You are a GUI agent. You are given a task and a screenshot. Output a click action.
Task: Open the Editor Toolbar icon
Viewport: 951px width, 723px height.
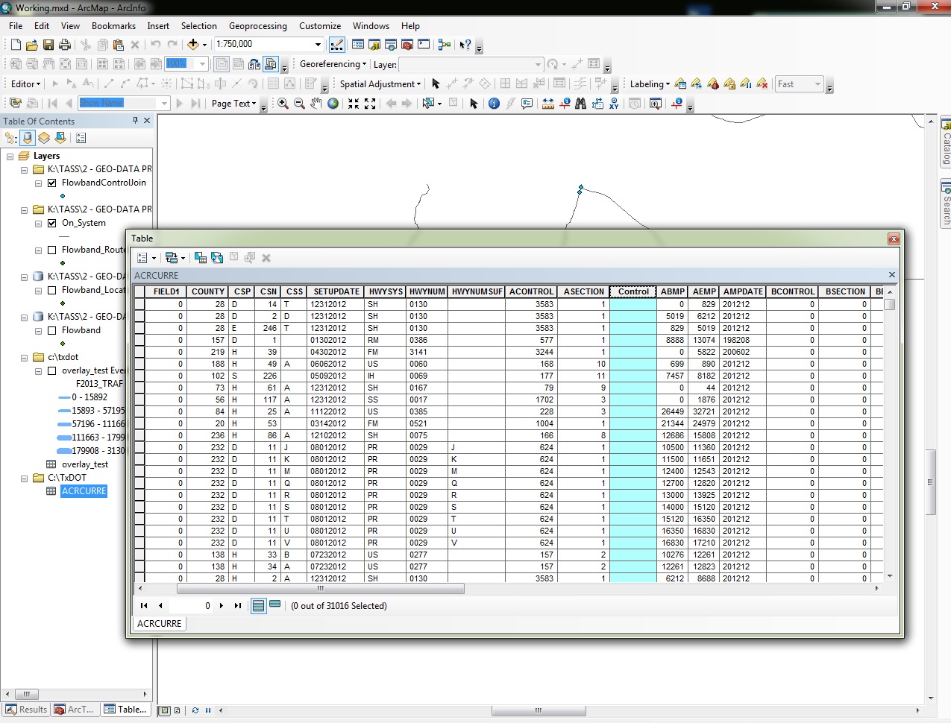(x=337, y=45)
